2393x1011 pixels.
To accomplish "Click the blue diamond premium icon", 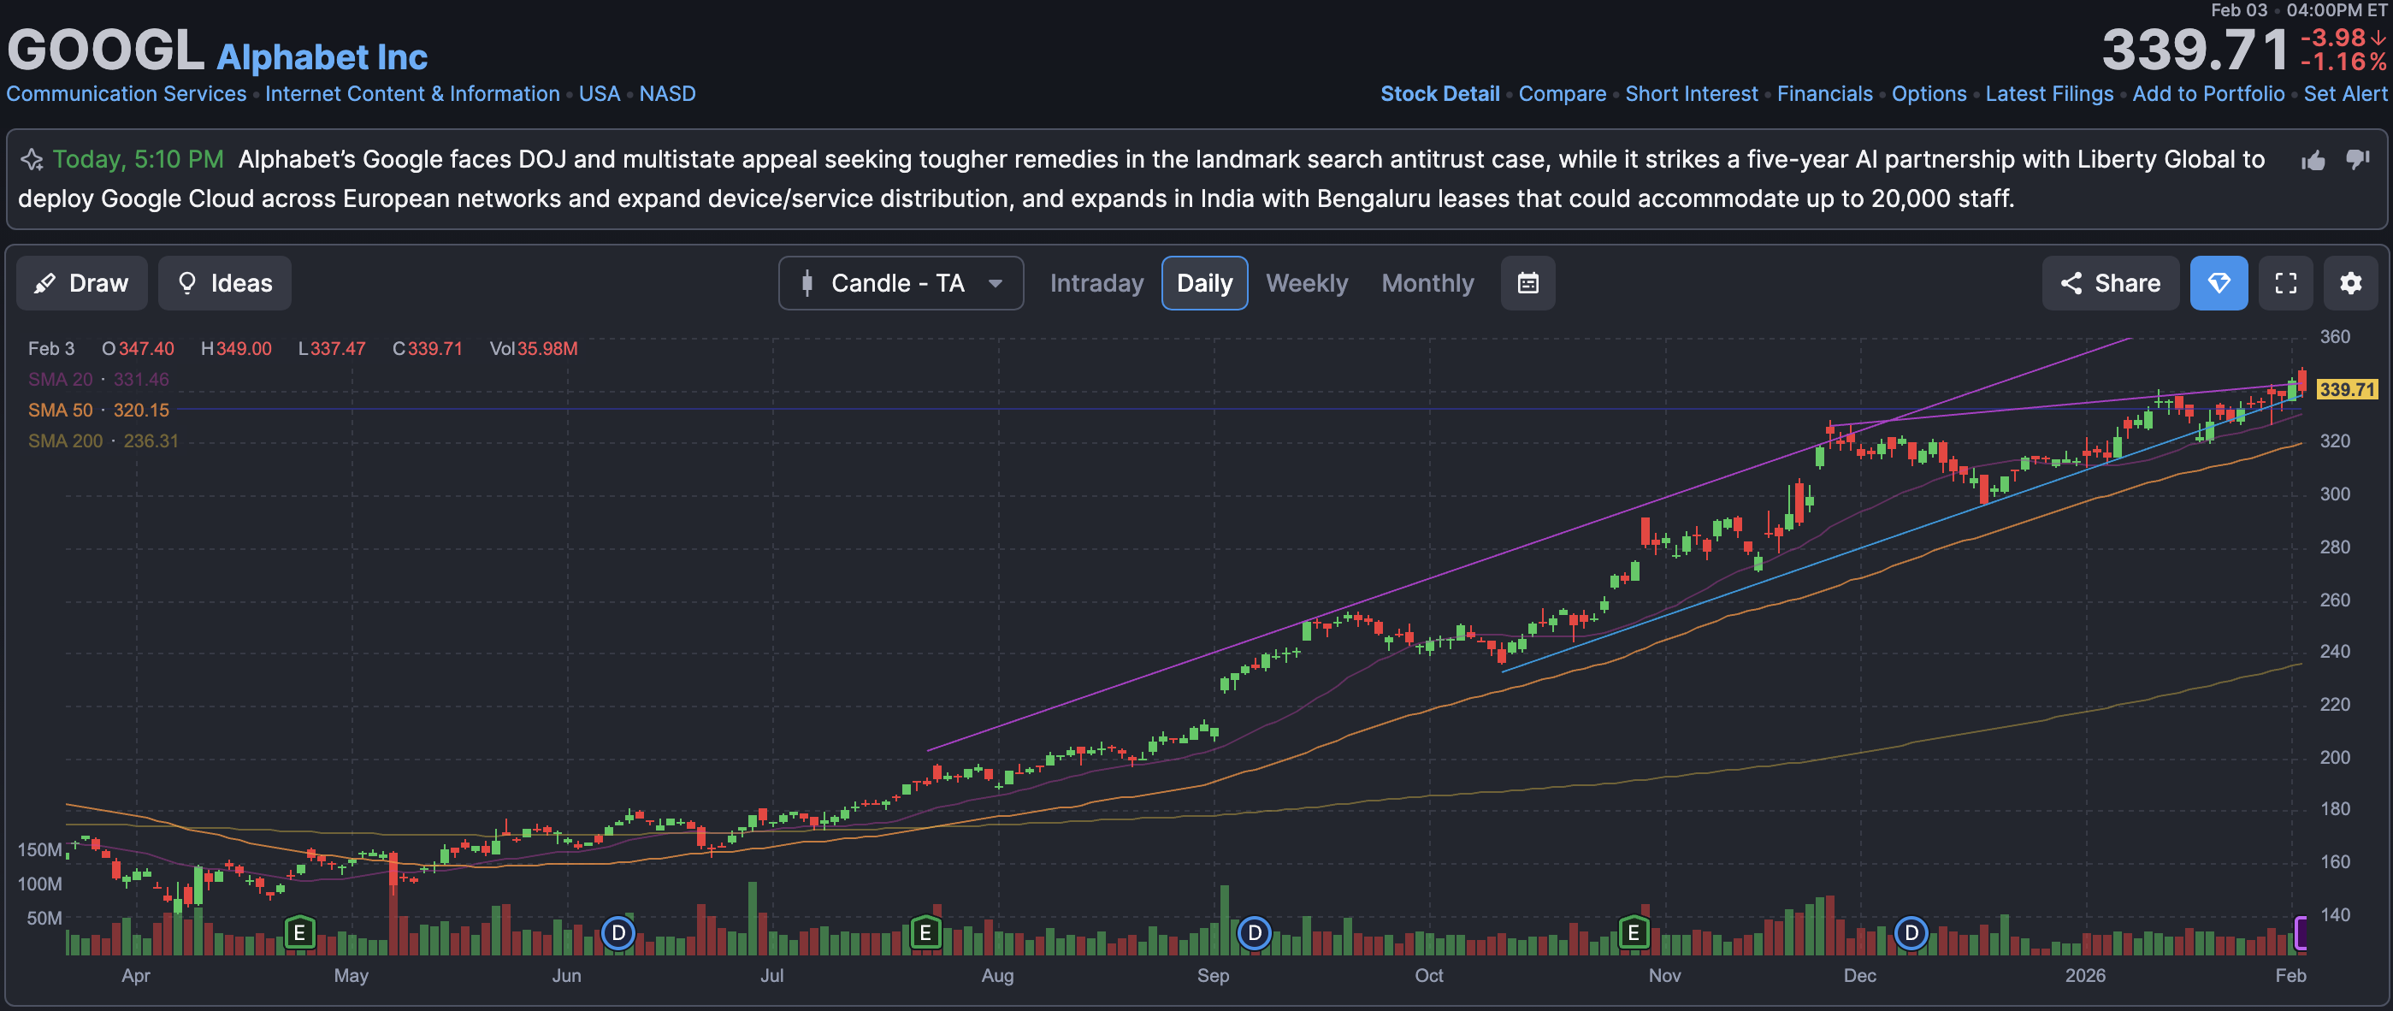I will point(2218,283).
